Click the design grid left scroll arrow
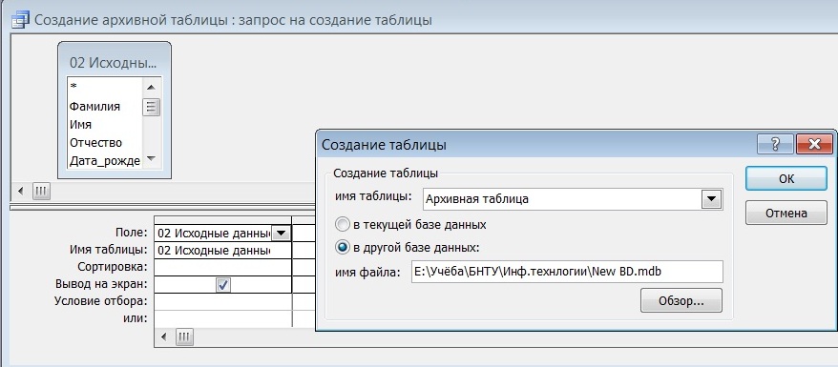 tap(164, 336)
